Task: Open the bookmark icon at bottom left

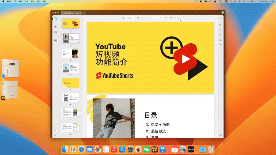Action: pyautogui.click(x=55, y=135)
